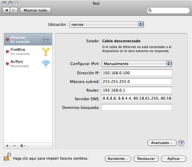Viewport: 192px width, 167px height.
Task: Click the Mostrar todo button
Action: pos(35,10)
